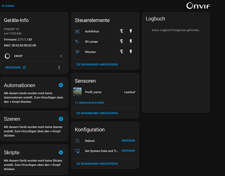Click the Geräte-Info card heading
The height and width of the screenshot is (176, 225).
pos(16,20)
